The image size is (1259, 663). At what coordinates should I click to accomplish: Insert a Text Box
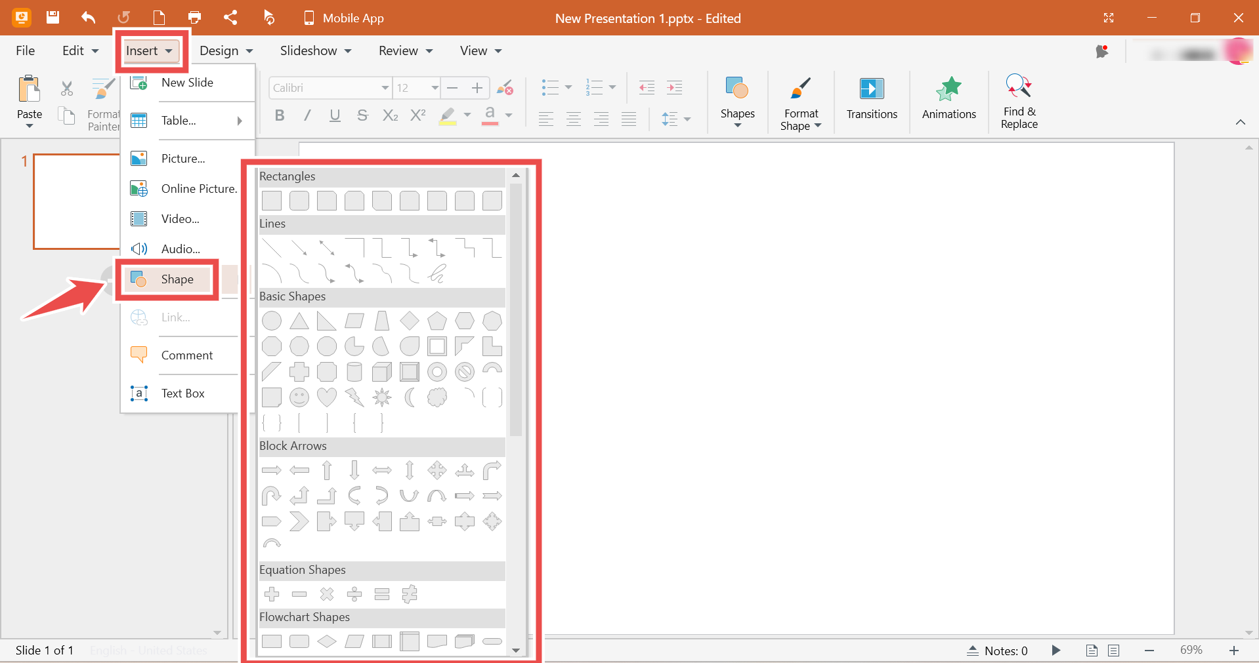coord(183,393)
